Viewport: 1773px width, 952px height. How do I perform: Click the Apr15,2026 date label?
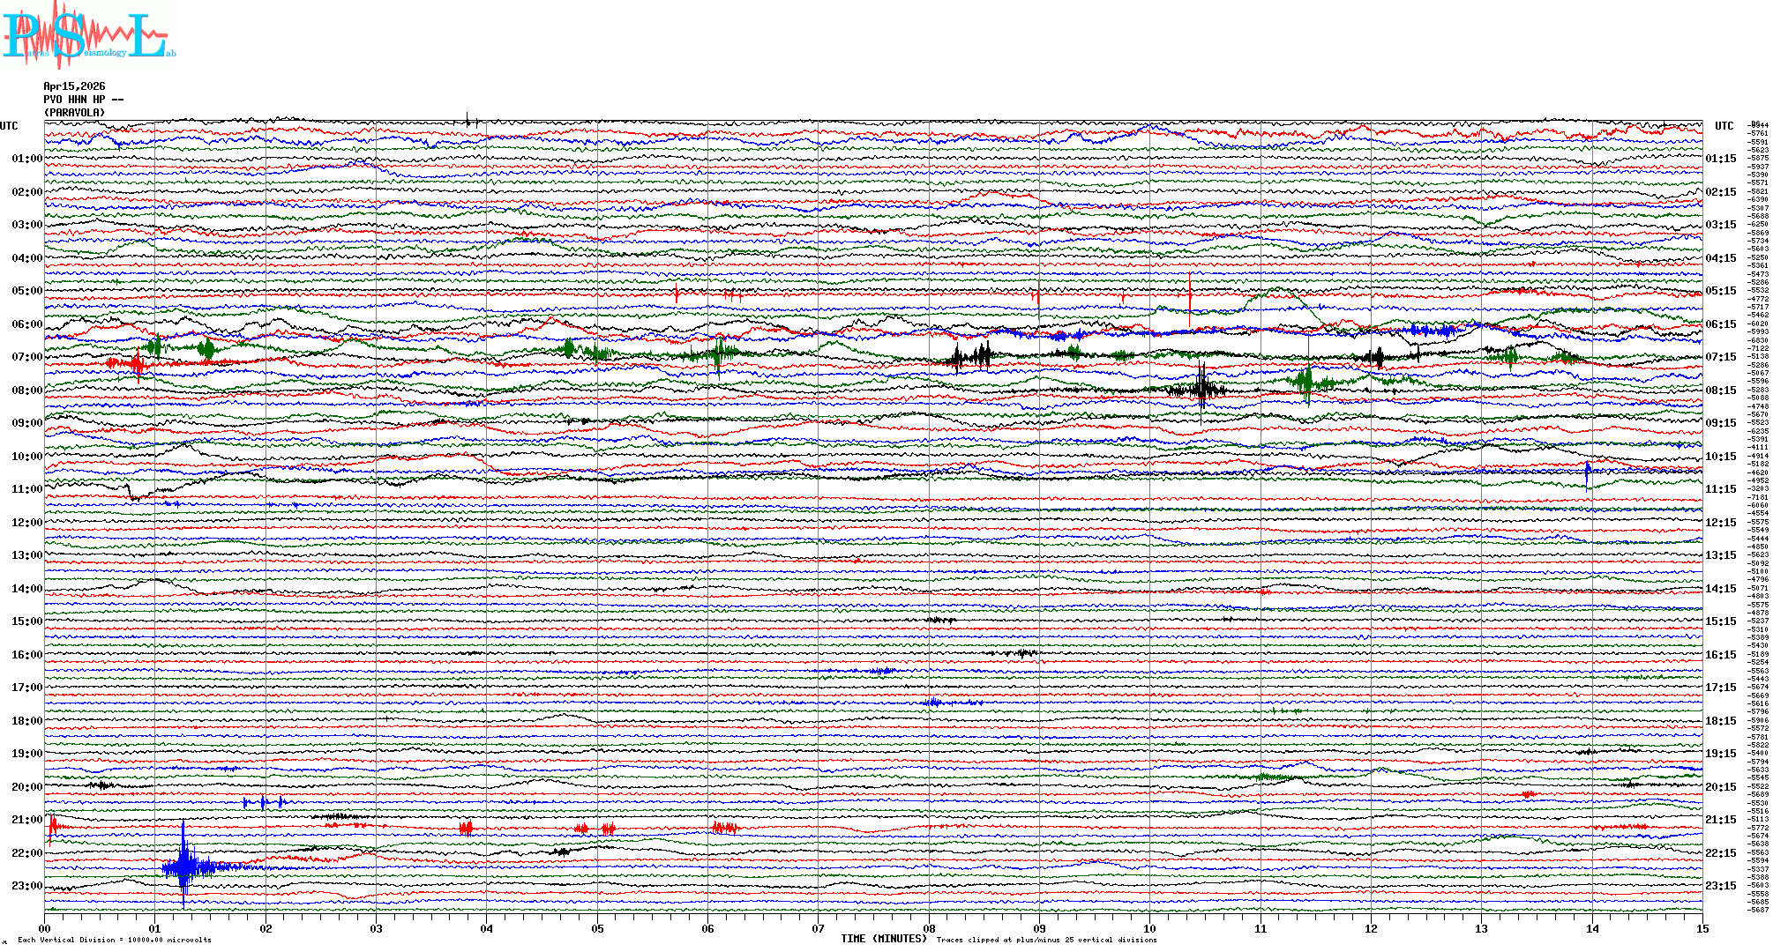(74, 86)
